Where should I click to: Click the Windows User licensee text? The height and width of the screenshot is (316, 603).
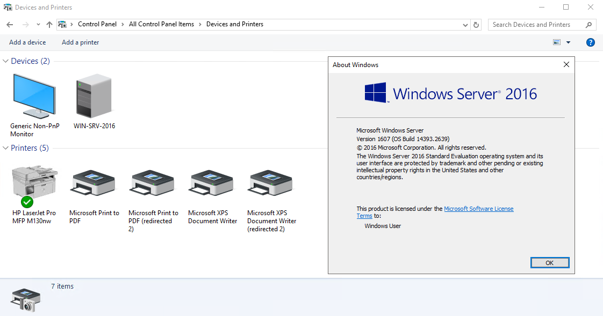[383, 226]
